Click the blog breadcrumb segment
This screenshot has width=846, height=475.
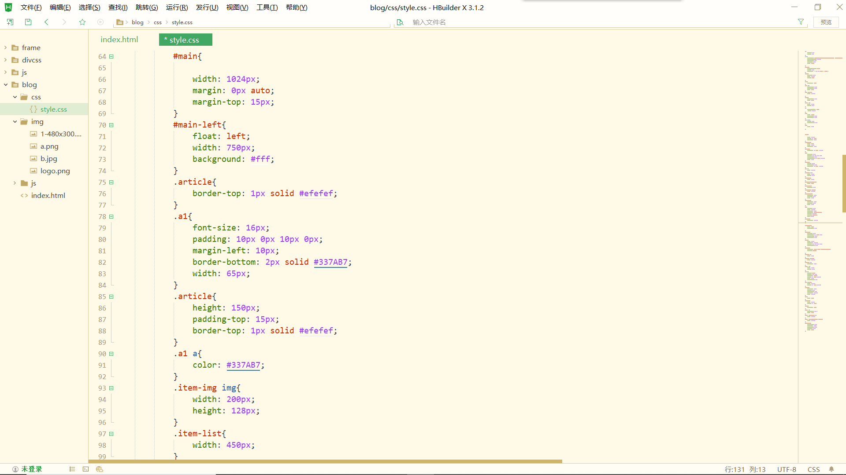click(x=137, y=22)
